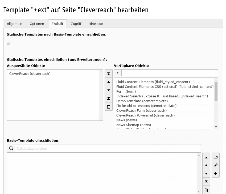This screenshot has height=194, width=226.
Task: Click available objects scrollbar up arrow
Action: [x=216, y=80]
